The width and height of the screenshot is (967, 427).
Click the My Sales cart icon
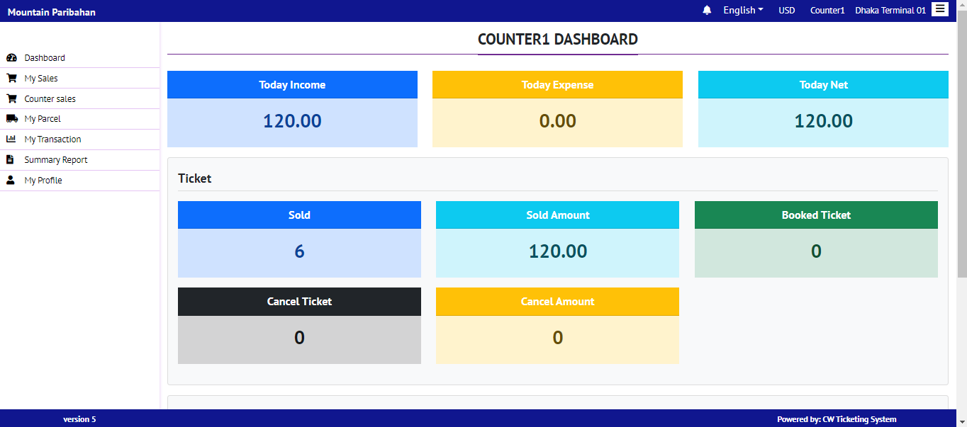11,79
